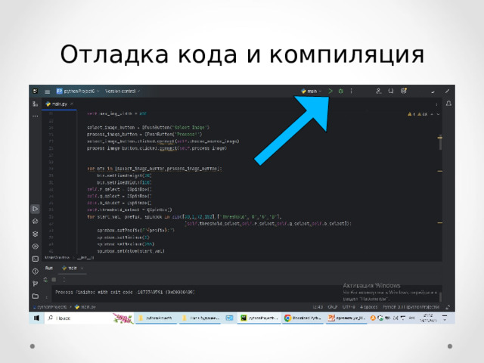This screenshot has height=363, width=484.
Task: Click the CRLF line separator widget
Action: tap(333, 307)
